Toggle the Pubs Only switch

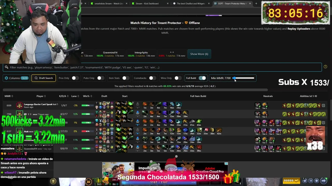[x=100, y=78]
